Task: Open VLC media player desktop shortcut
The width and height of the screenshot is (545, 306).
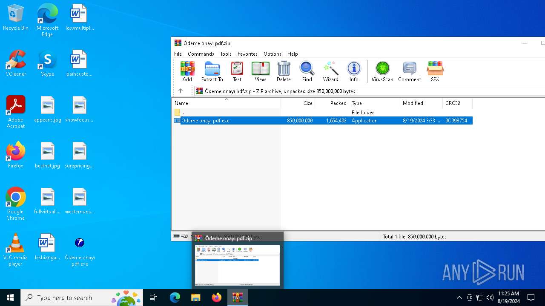Action: (16, 250)
